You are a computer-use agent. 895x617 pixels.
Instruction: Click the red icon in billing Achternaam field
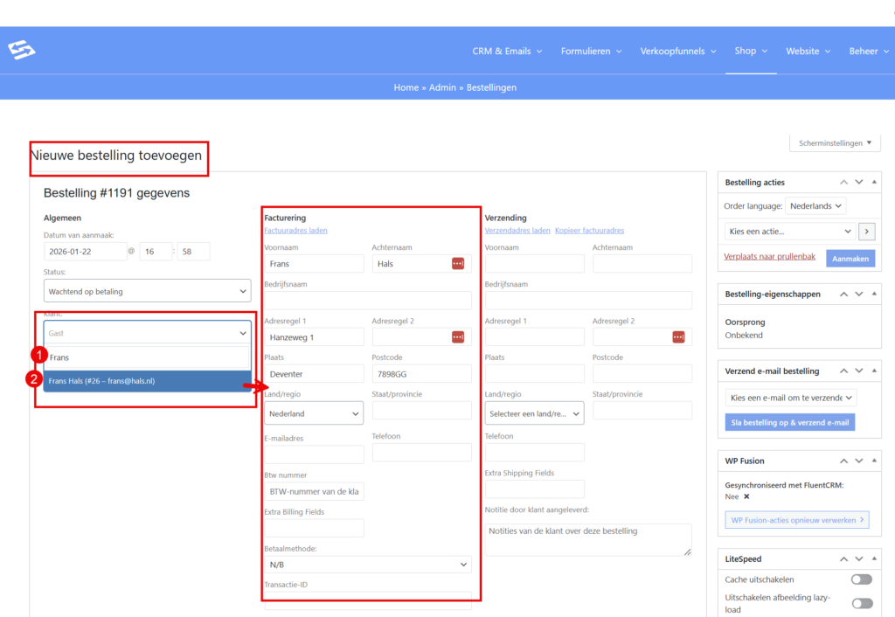point(458,264)
